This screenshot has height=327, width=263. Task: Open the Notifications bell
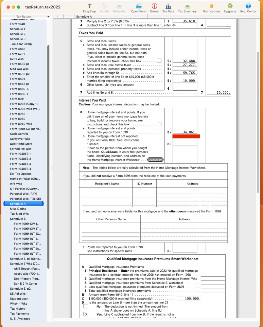(212, 6)
